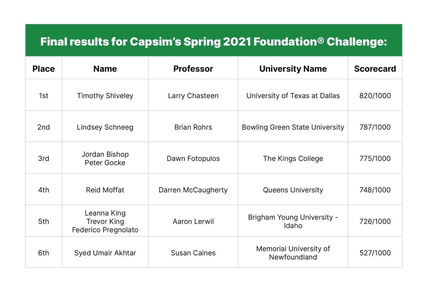Select the Name column header
The height and width of the screenshot is (293, 428).
point(105,69)
